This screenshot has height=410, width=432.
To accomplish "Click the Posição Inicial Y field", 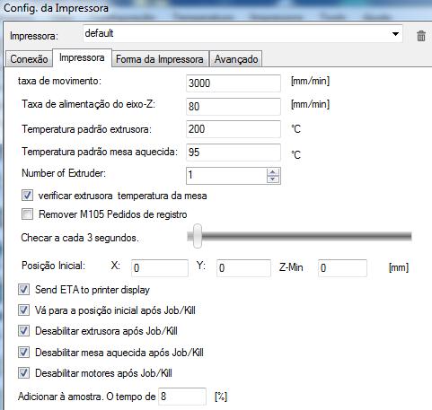I will point(243,268).
